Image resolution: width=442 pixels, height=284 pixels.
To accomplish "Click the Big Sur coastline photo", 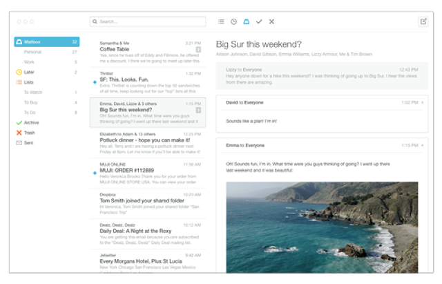I will click(322, 227).
